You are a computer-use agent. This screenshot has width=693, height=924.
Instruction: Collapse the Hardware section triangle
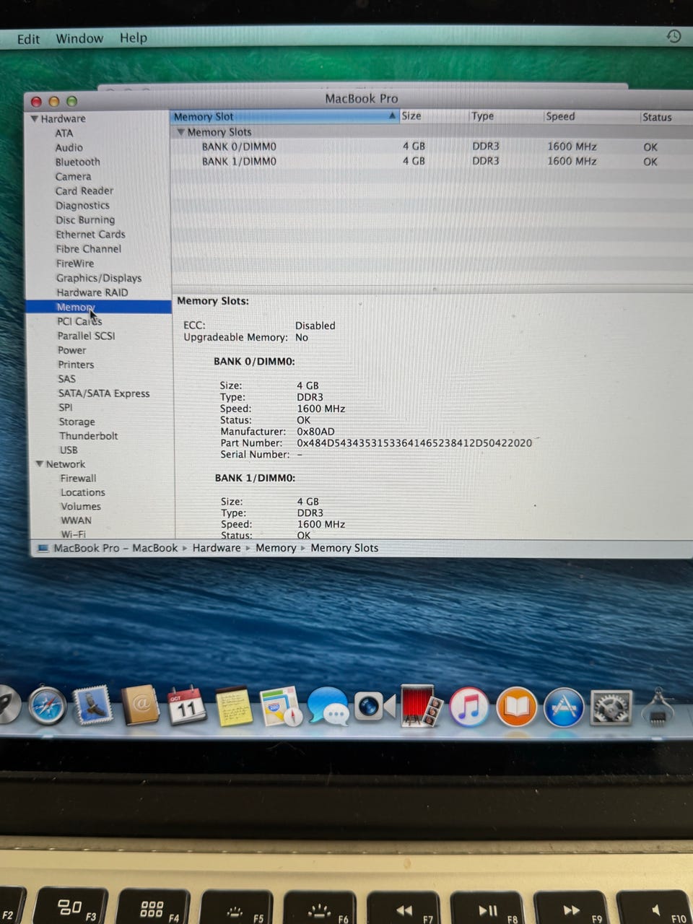(x=34, y=118)
